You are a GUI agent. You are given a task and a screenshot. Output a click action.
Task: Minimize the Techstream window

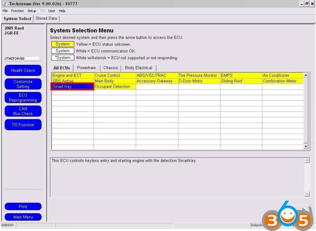301,4
